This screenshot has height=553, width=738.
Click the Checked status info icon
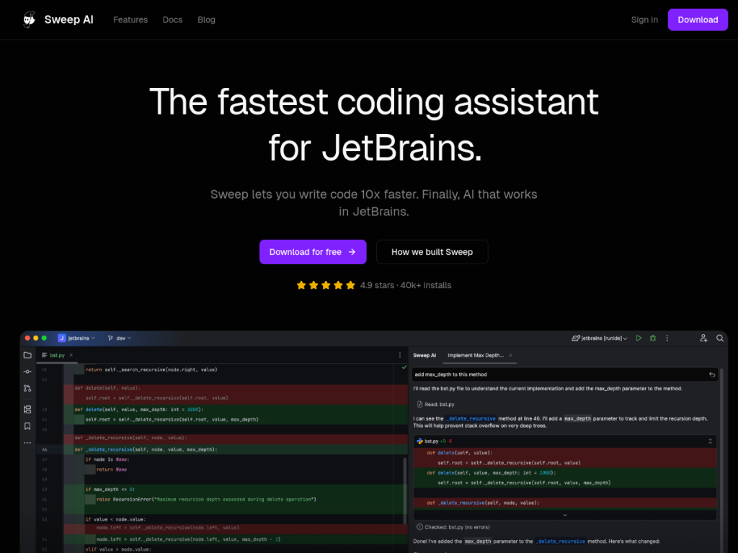[x=419, y=527]
